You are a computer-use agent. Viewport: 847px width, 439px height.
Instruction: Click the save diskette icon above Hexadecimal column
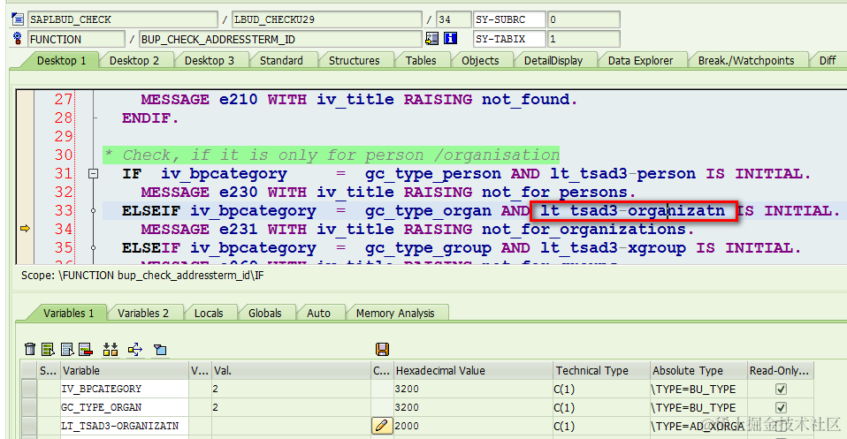pos(383,350)
